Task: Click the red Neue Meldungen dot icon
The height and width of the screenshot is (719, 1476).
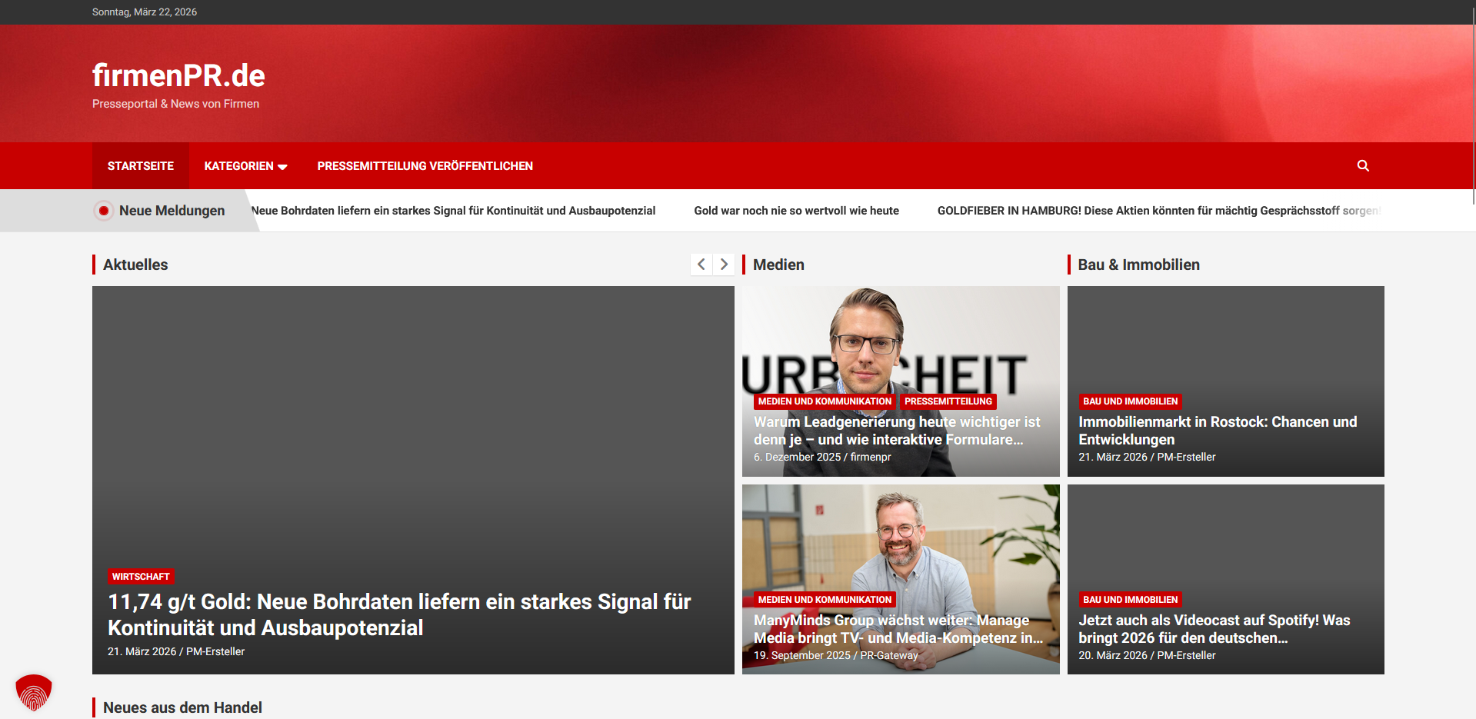Action: (103, 211)
